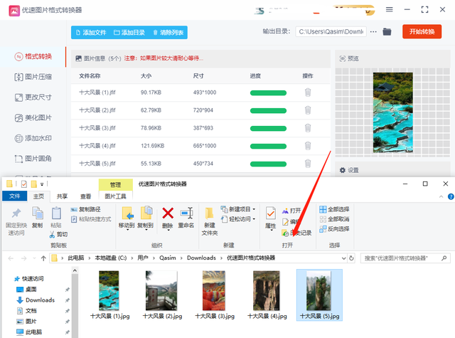Select 图片压缩 in the sidebar
455x338 pixels.
pyautogui.click(x=33, y=77)
